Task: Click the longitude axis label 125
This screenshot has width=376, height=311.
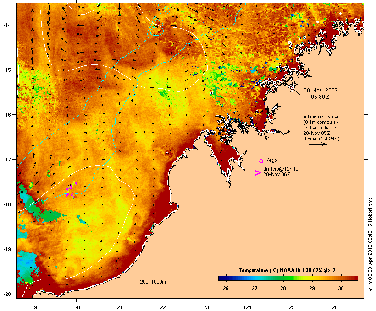Action: click(291, 307)
